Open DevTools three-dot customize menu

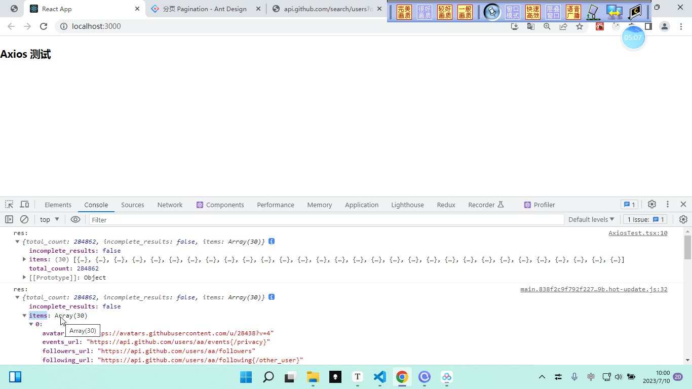pyautogui.click(x=668, y=204)
